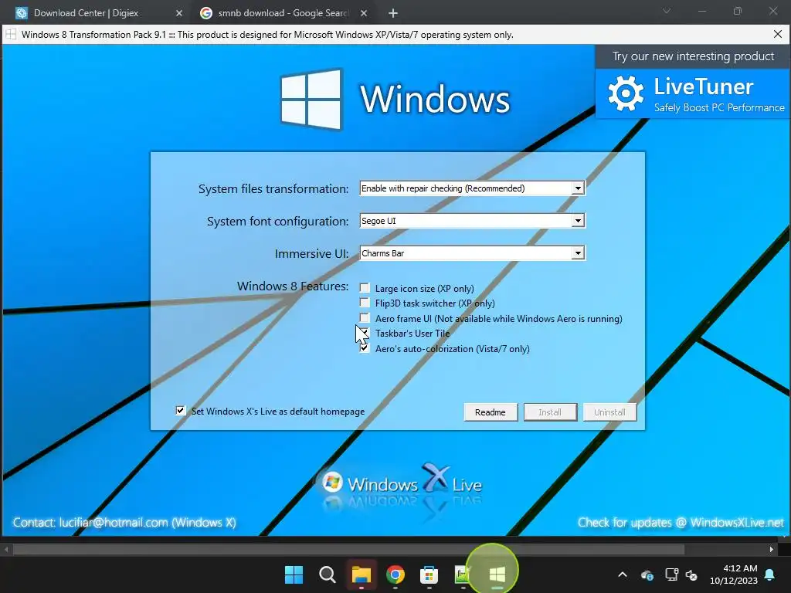The height and width of the screenshot is (593, 791).
Task: Open the browser tab search chevron
Action: pos(667,11)
